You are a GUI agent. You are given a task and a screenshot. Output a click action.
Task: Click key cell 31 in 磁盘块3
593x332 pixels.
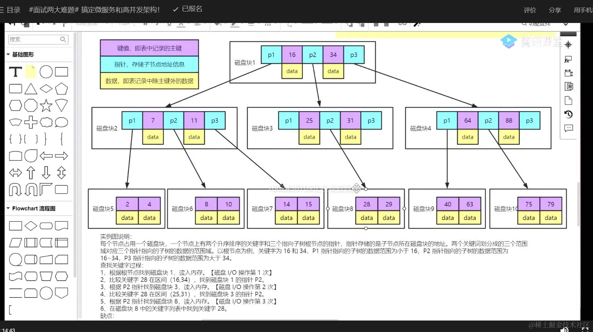click(x=351, y=121)
